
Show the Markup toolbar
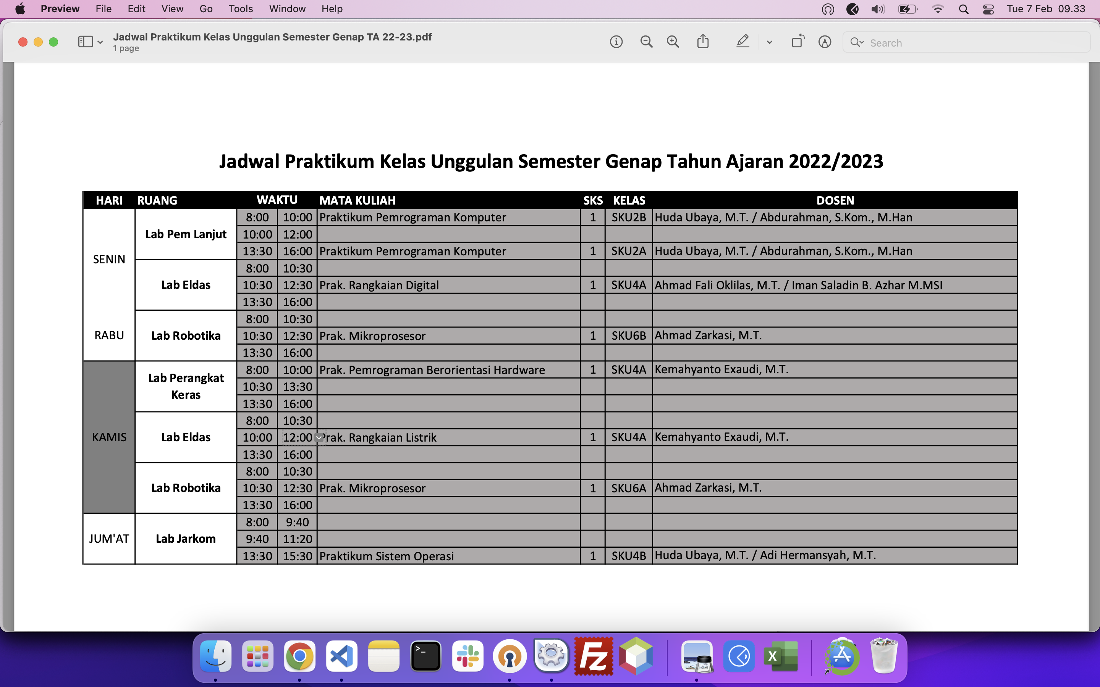click(825, 42)
